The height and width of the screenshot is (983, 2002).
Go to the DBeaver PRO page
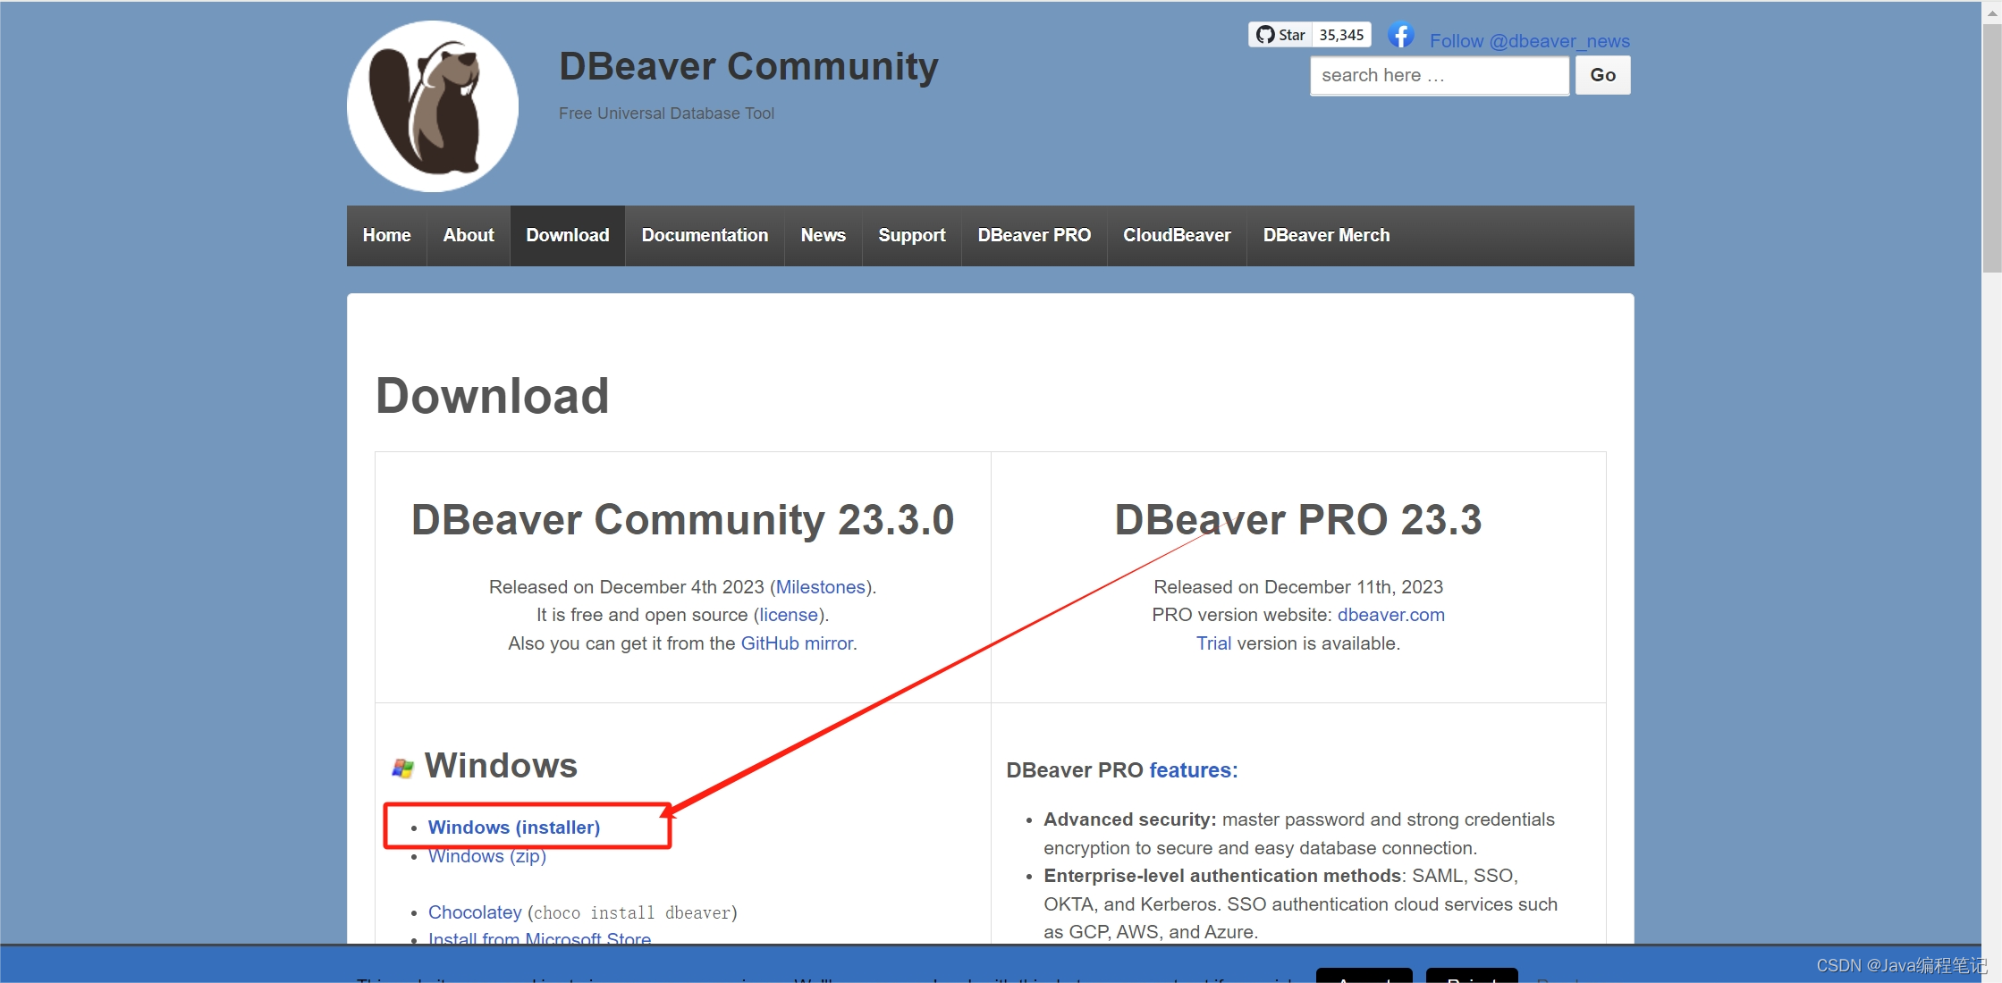pos(1034,235)
